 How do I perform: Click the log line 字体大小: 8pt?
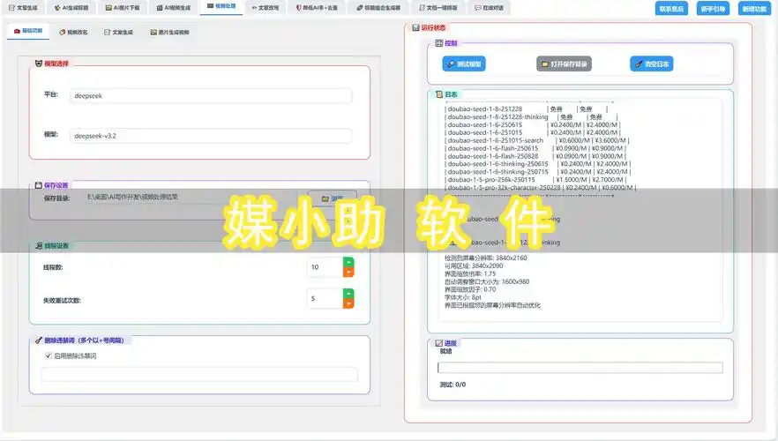[x=463, y=297]
